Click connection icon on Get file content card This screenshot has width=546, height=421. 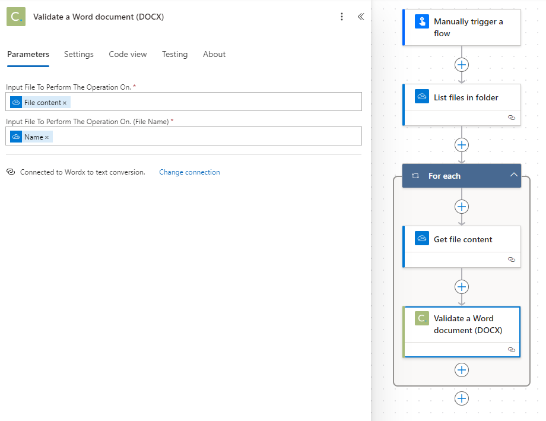click(512, 259)
